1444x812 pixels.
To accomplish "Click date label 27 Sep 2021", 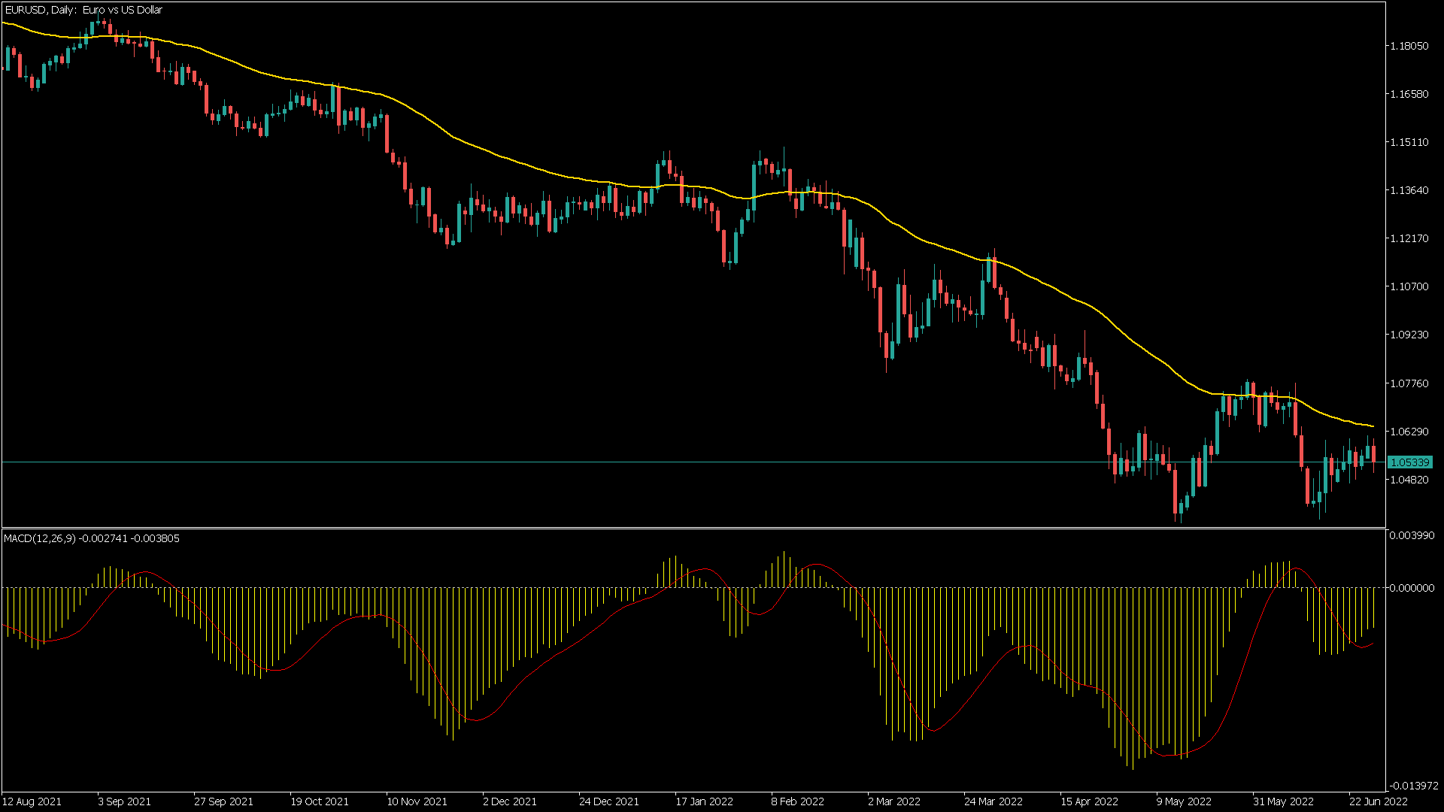I will (x=223, y=801).
